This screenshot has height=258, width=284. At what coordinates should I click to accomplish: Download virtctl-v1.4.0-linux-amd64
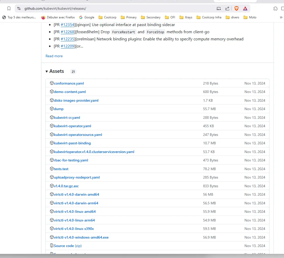point(75,212)
